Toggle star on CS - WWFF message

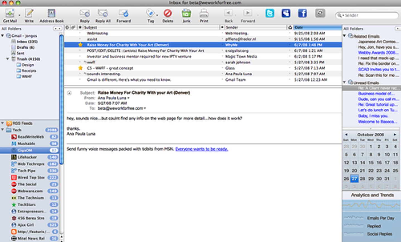click(x=80, y=68)
